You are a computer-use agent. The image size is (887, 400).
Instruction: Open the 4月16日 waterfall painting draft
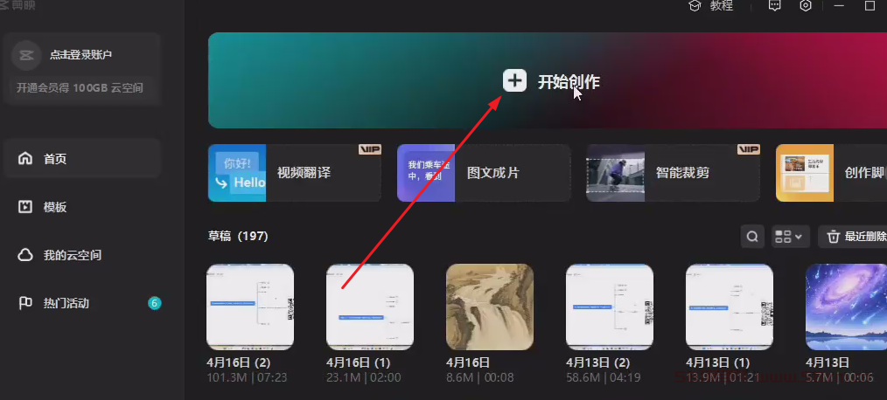490,307
